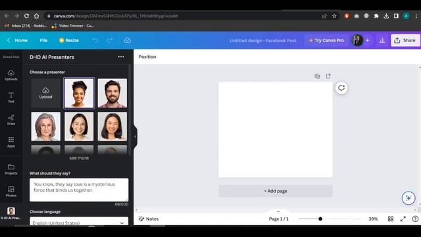
Task: Click the What should they say text box
Action: click(x=79, y=190)
